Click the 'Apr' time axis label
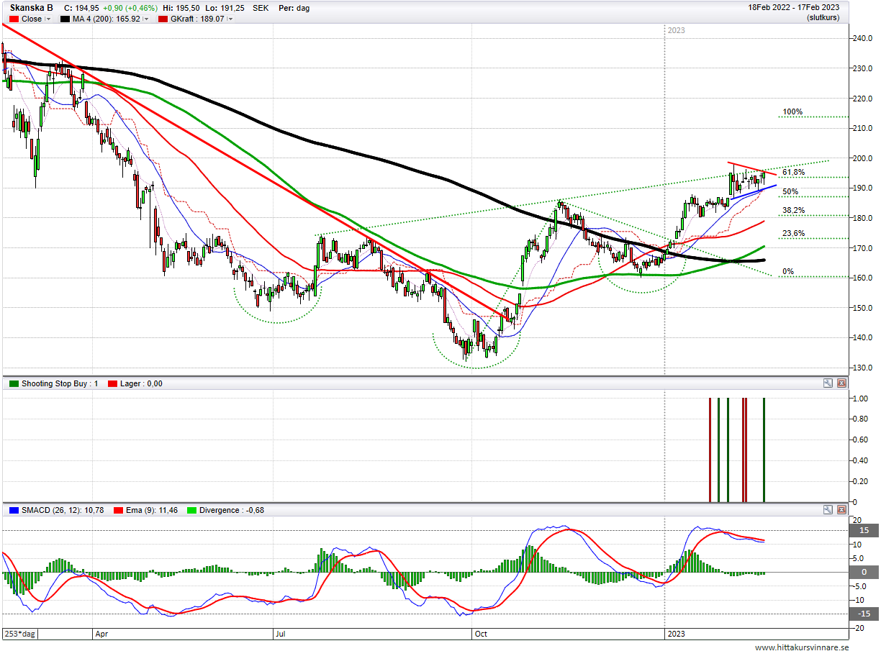Viewport: 881px width, 651px height. (x=101, y=634)
